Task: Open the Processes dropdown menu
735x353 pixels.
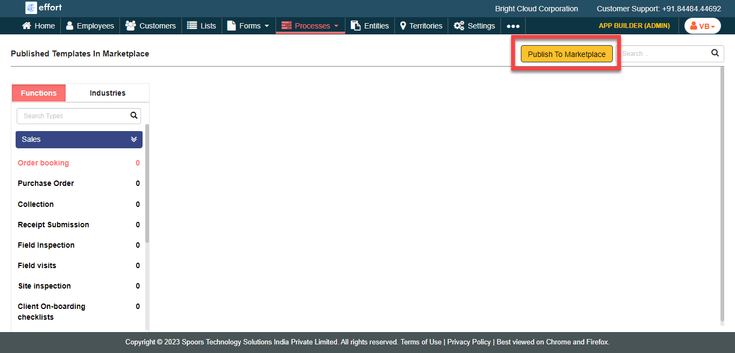Action: point(310,26)
